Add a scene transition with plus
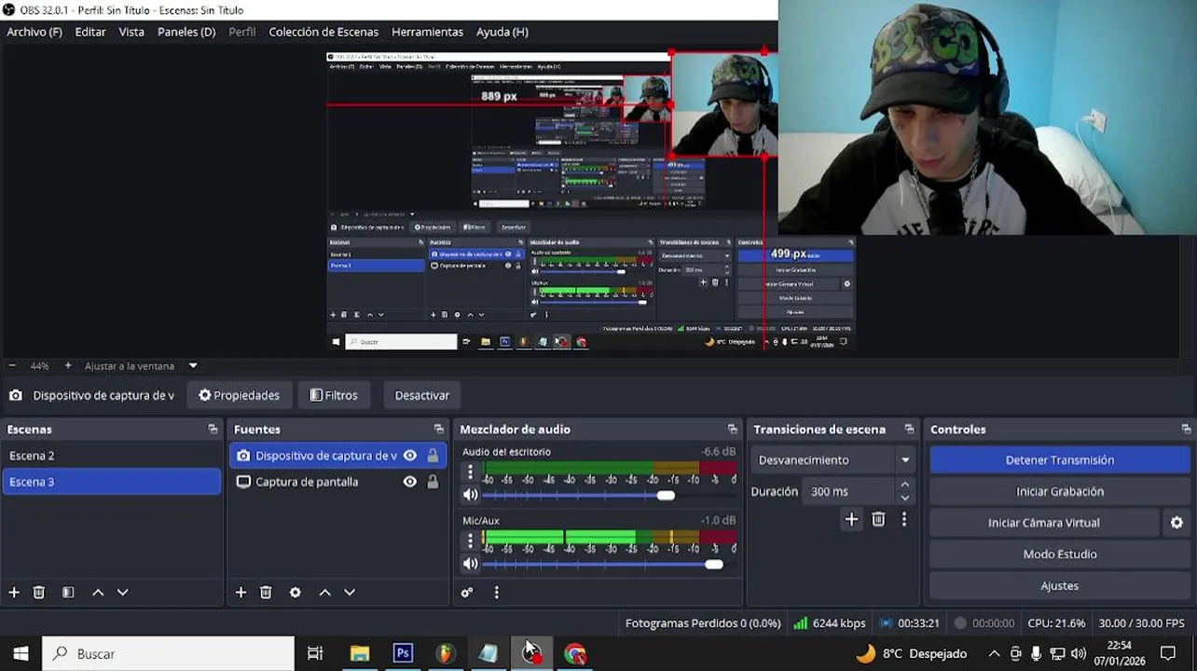The image size is (1197, 671). coord(851,520)
